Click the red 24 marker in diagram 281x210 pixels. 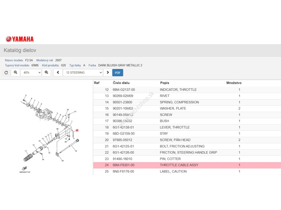pos(77,130)
